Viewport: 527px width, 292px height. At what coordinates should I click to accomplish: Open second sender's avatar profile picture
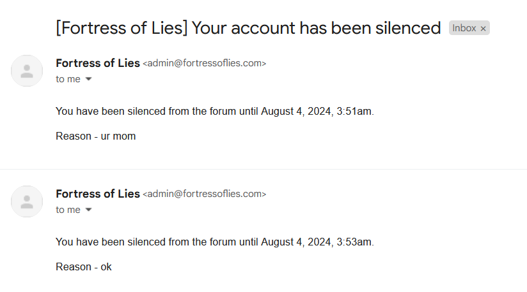(x=27, y=201)
